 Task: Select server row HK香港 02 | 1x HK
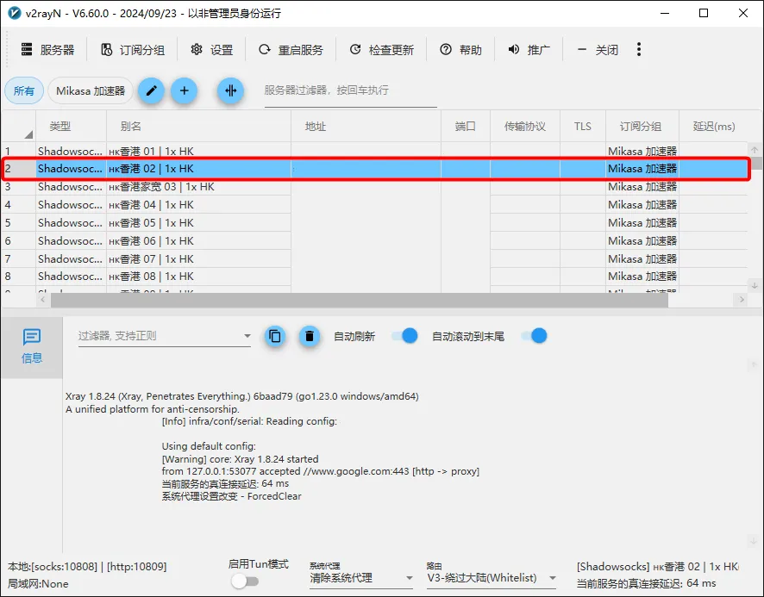pyautogui.click(x=375, y=169)
